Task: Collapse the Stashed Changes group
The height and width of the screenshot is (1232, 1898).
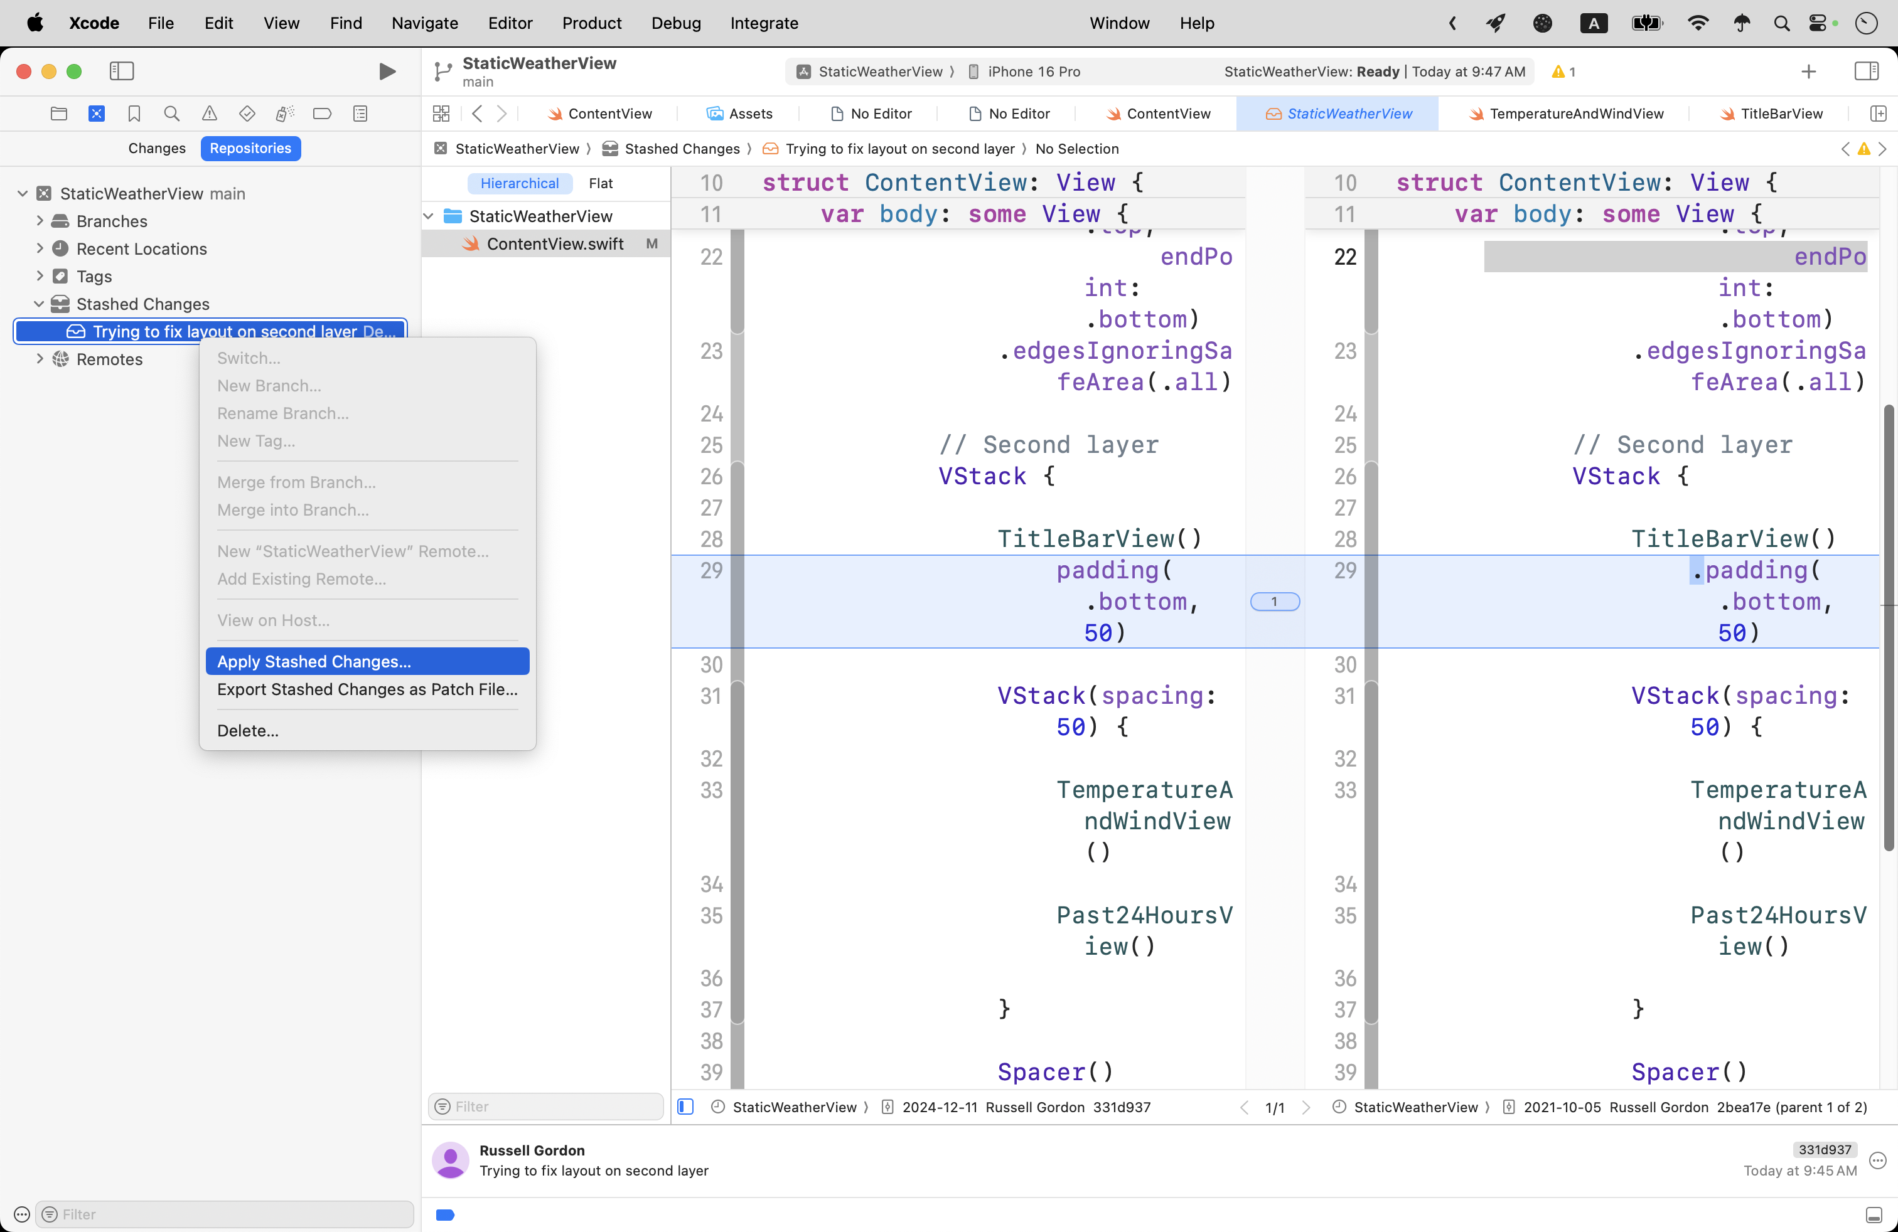Action: [39, 304]
